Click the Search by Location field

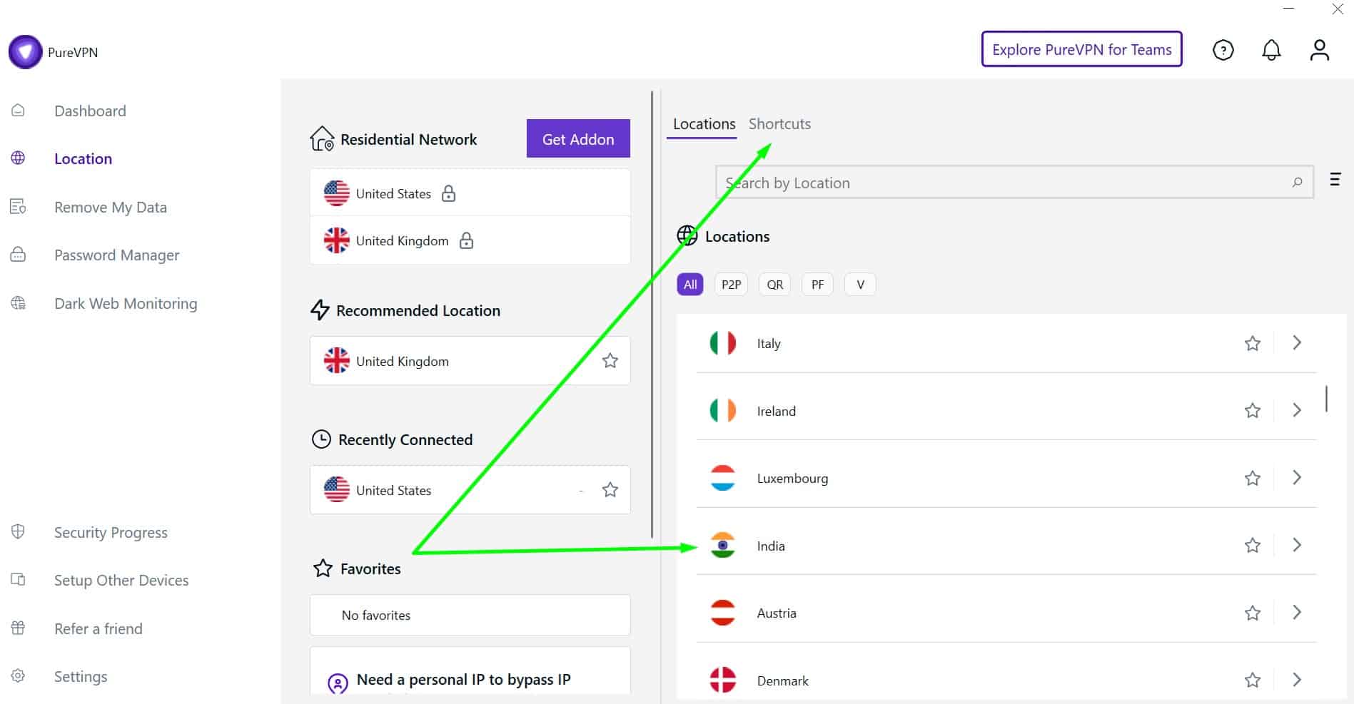point(1014,183)
